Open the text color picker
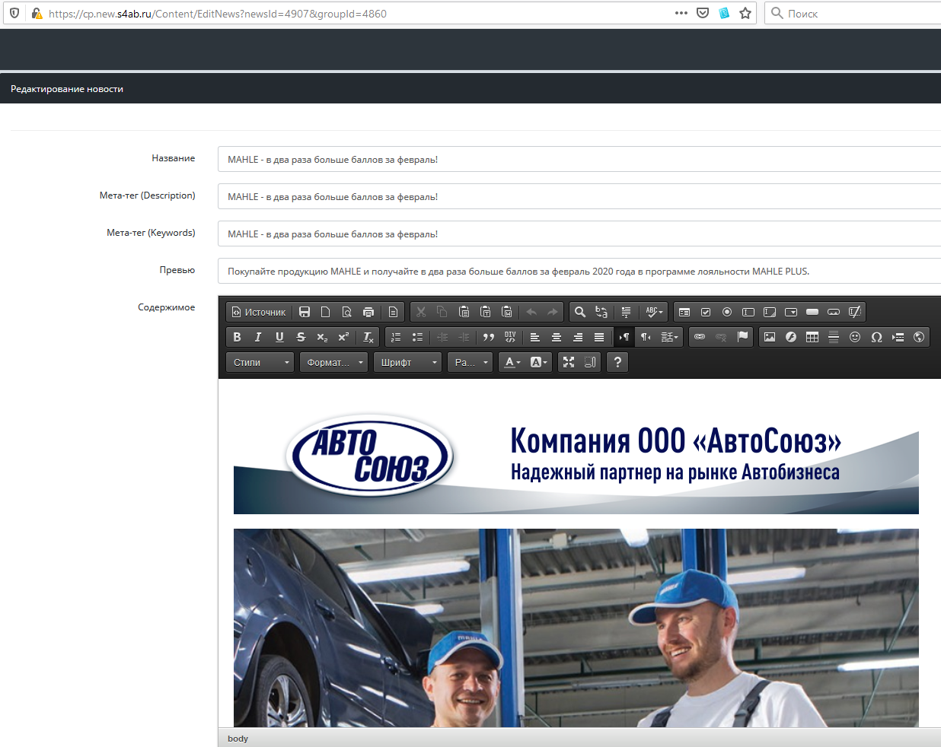This screenshot has height=747, width=941. pyautogui.click(x=512, y=362)
